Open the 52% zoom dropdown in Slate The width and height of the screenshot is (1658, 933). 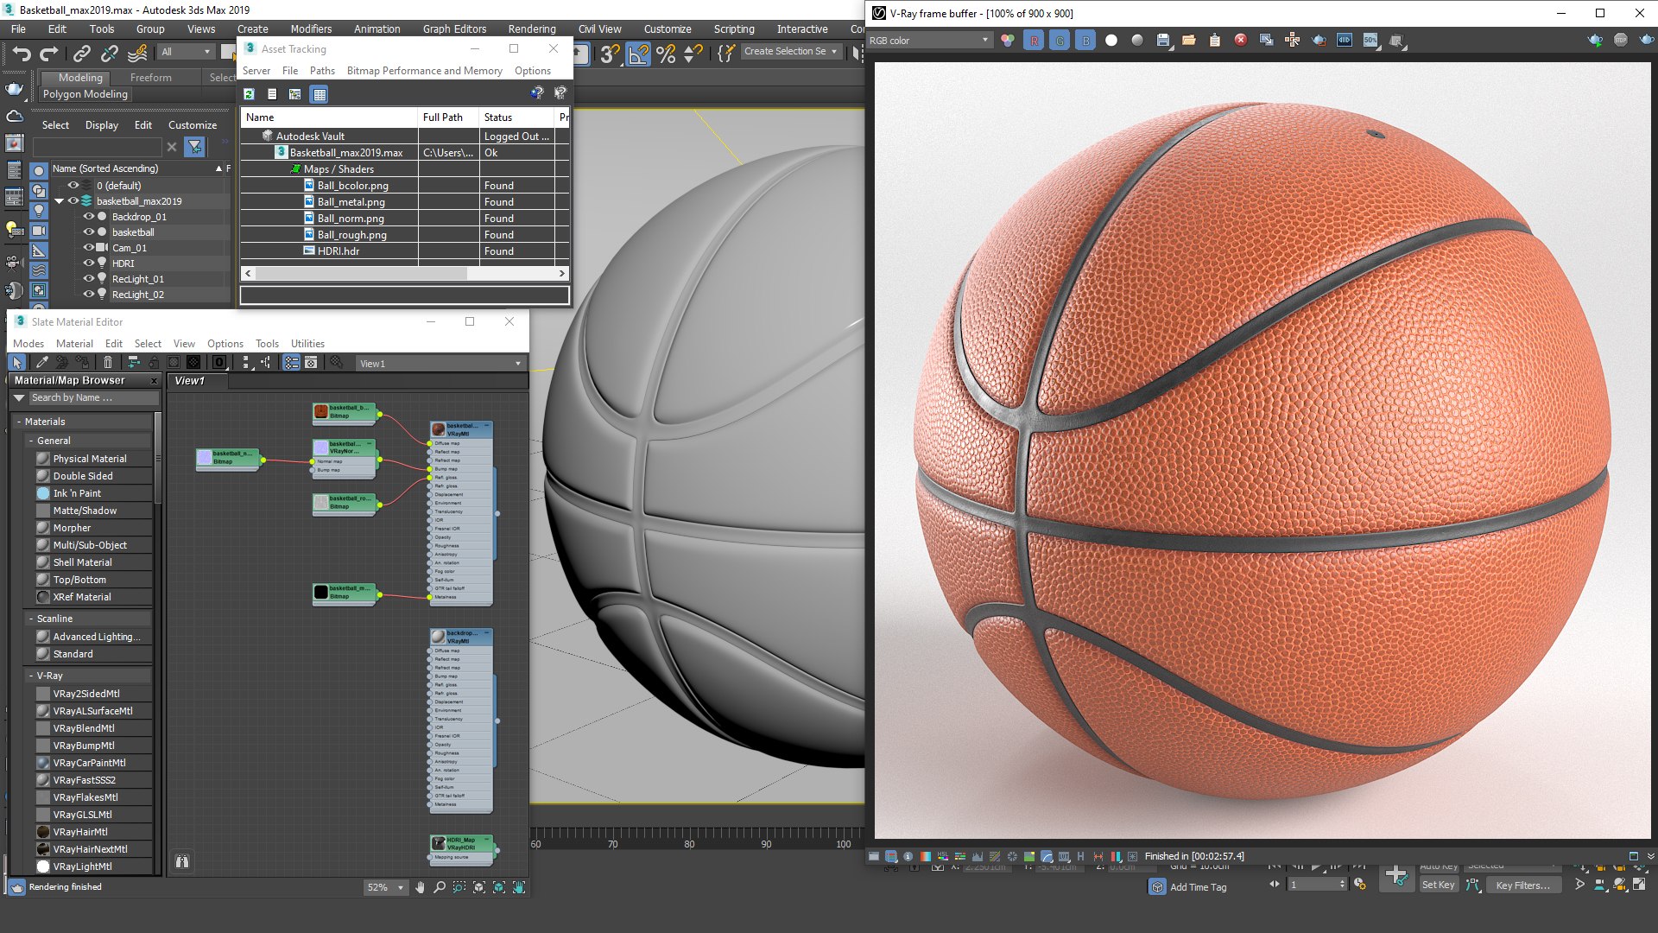pos(385,887)
